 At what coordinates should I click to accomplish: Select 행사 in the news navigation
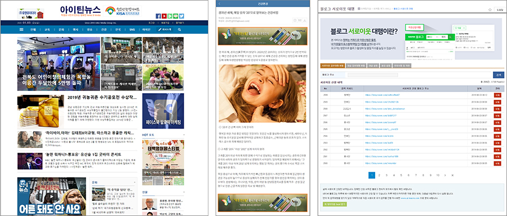[x=75, y=30]
